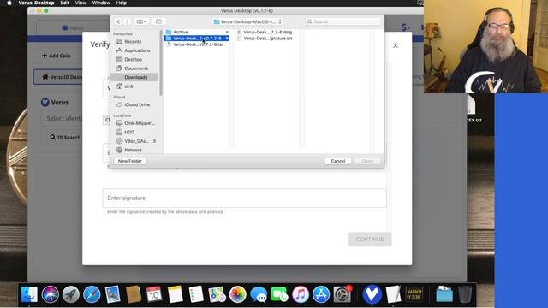
Task: Select Downloads in the sidebar
Action: pyautogui.click(x=134, y=77)
